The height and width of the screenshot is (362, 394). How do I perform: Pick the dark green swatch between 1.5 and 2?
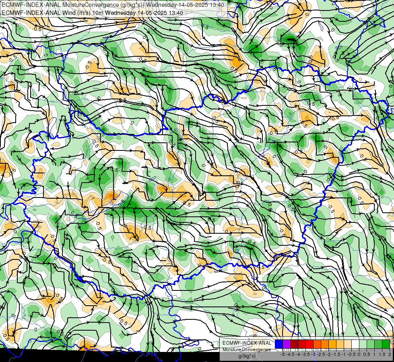click(x=386, y=344)
